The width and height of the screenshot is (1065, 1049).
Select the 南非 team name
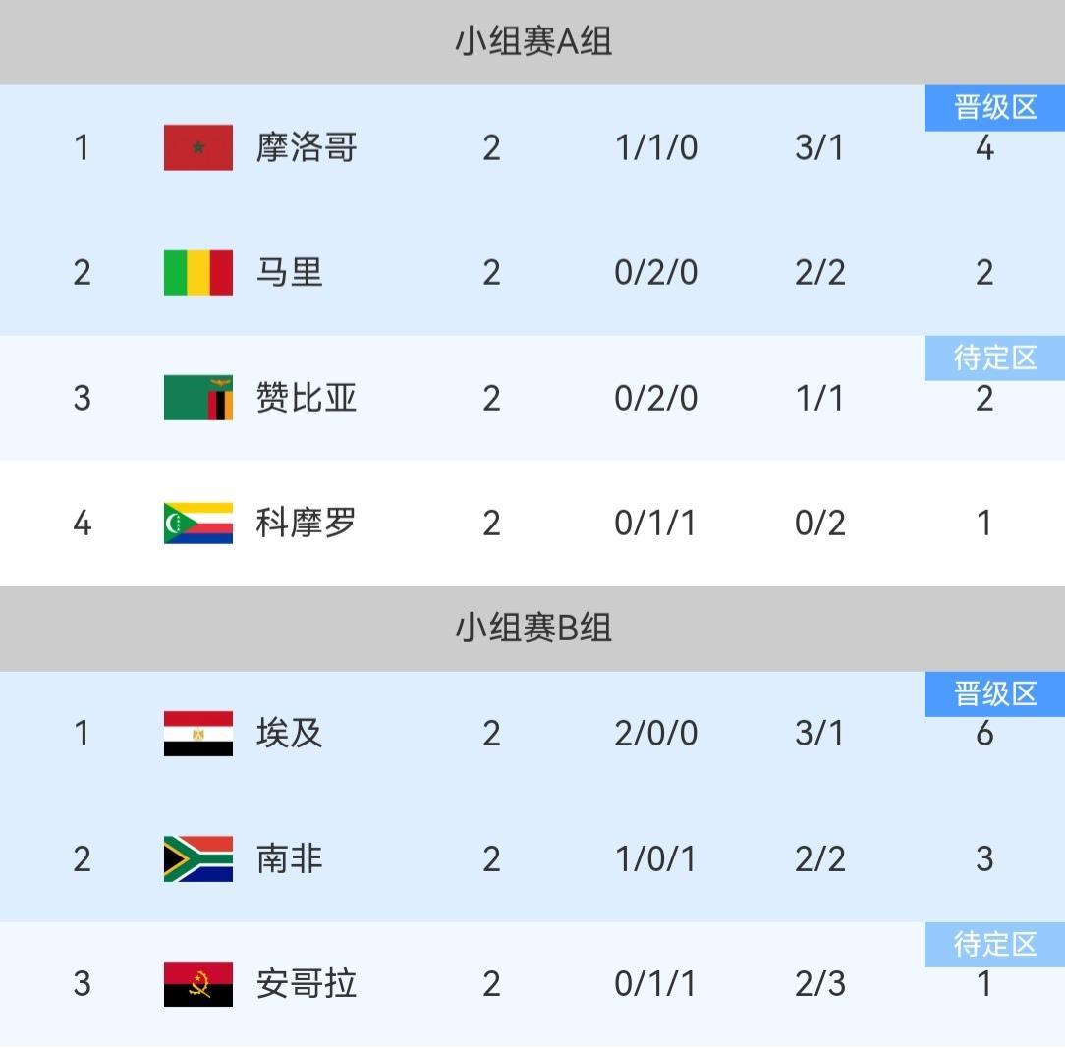tap(290, 858)
